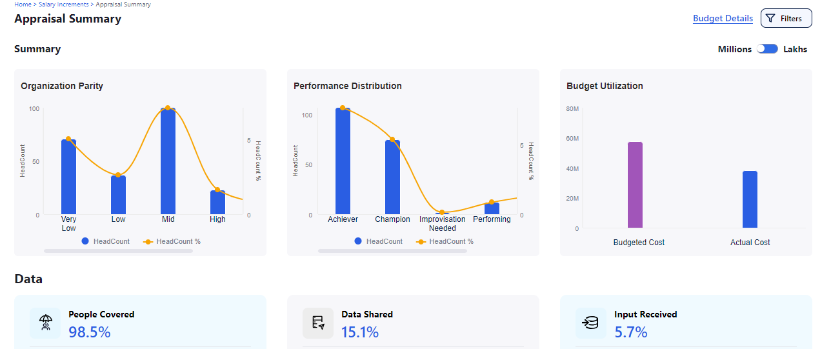Click the Budget Utilization card title

point(605,86)
